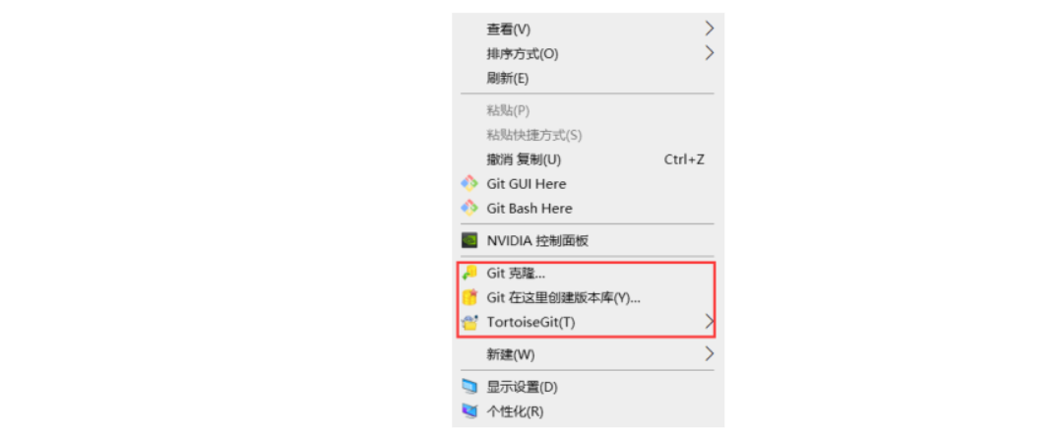1059x436 pixels.
Task: Expand the 查看(V) submenu arrow
Action: coord(709,29)
